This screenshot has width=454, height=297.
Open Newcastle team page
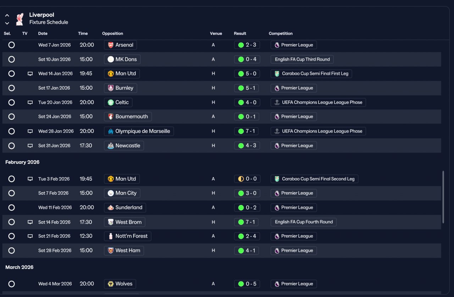[x=124, y=146]
